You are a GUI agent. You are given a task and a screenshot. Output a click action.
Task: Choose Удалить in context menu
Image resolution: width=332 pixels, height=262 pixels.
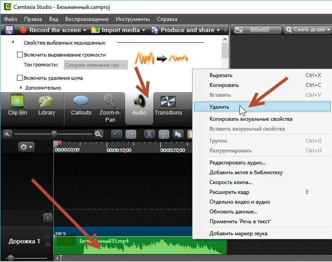pos(262,106)
